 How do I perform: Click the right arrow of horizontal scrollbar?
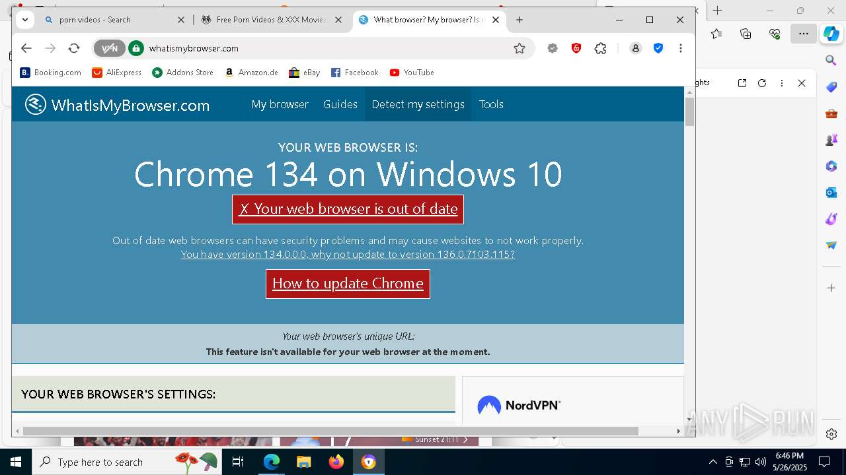click(678, 431)
